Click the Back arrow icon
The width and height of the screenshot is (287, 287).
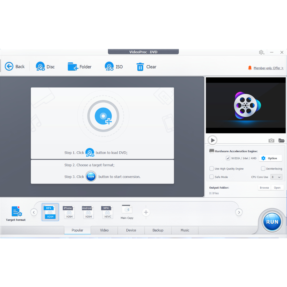(x=9, y=66)
